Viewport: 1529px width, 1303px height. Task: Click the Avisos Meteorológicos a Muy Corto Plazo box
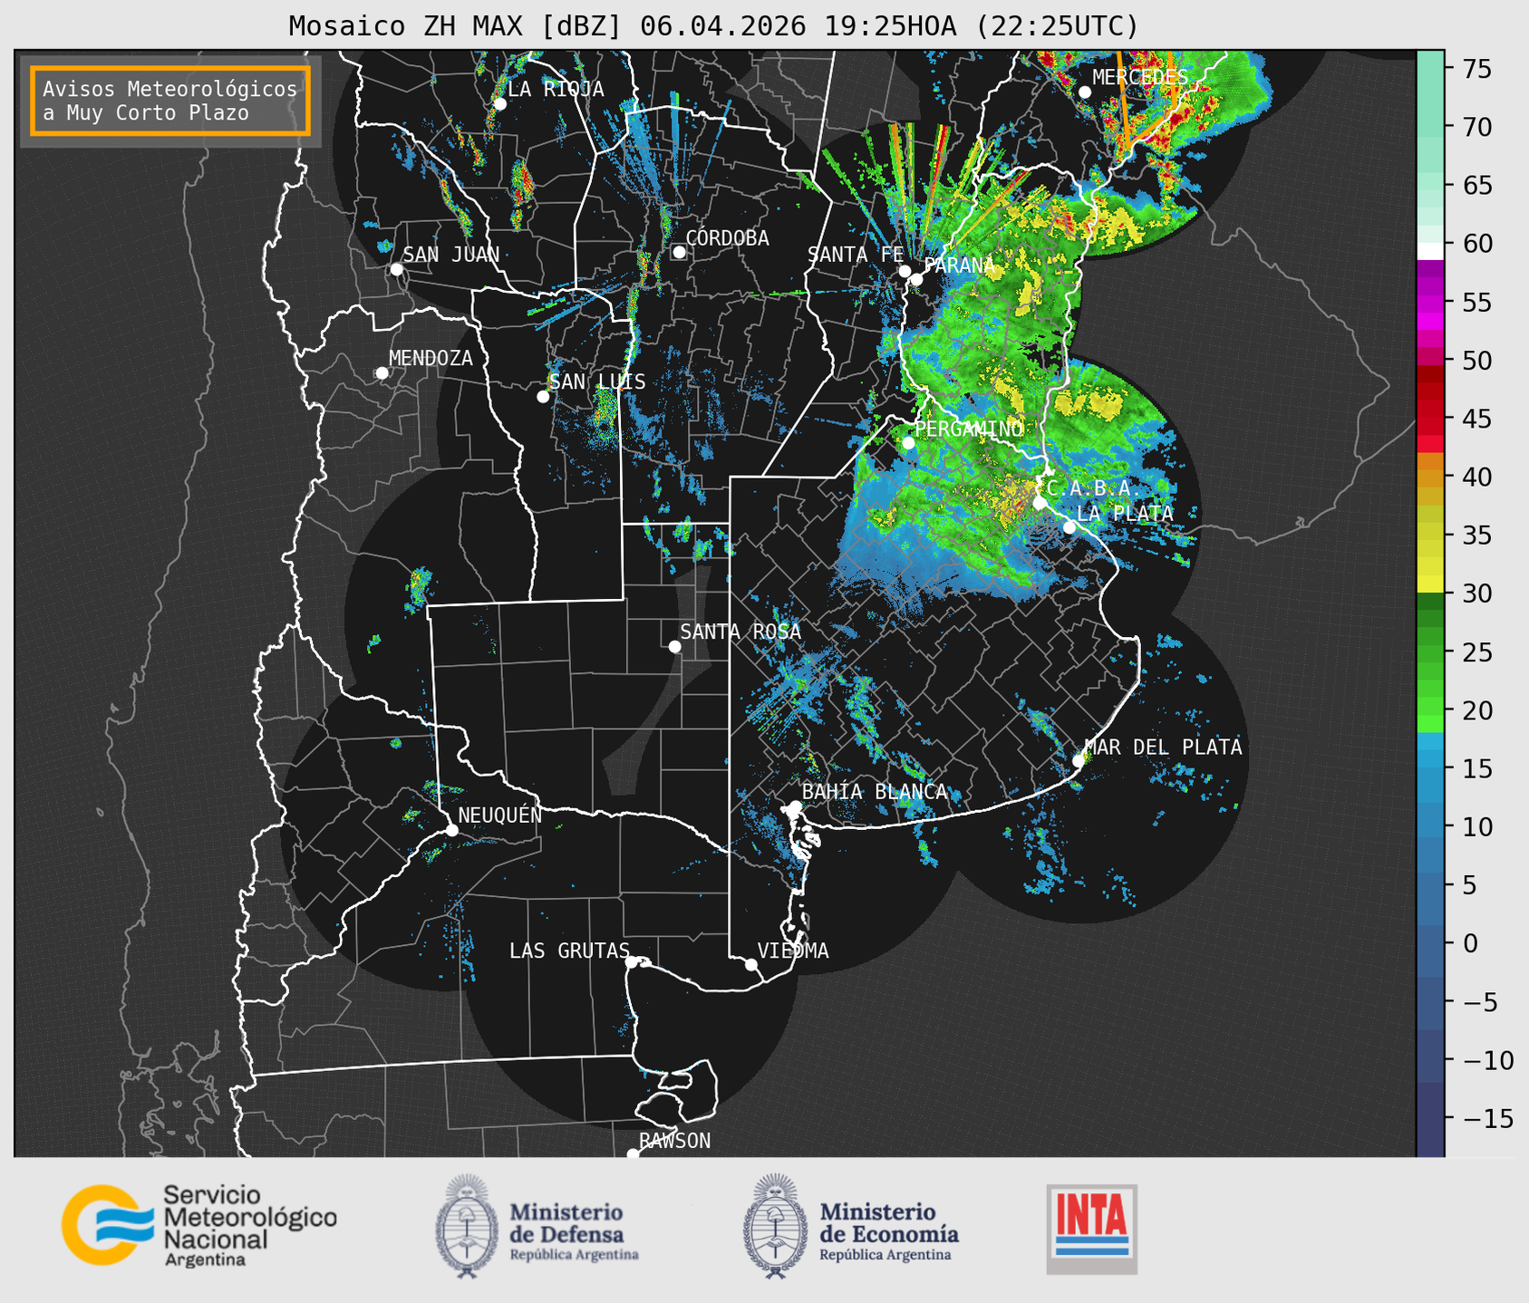point(170,101)
